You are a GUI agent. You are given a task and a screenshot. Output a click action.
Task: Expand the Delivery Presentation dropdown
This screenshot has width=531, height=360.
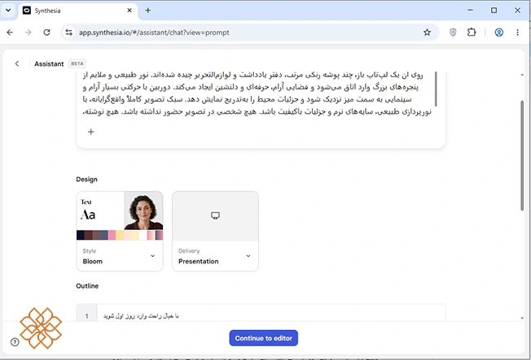coord(248,256)
